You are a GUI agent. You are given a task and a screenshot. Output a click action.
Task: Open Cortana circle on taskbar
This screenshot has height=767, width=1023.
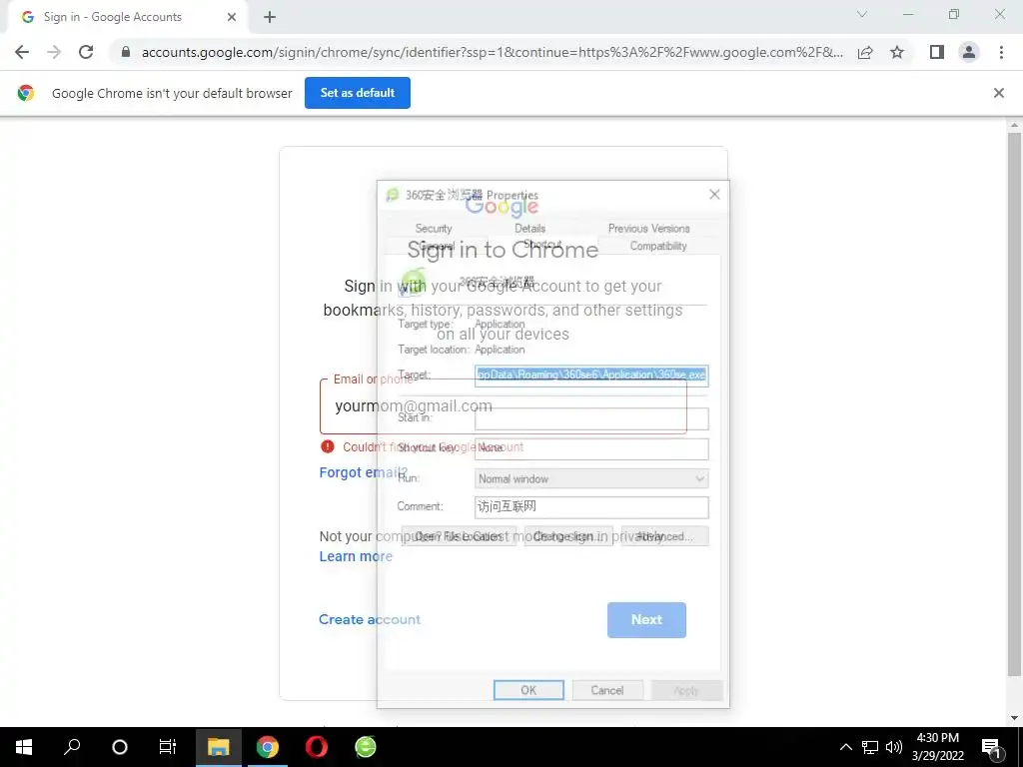(120, 747)
